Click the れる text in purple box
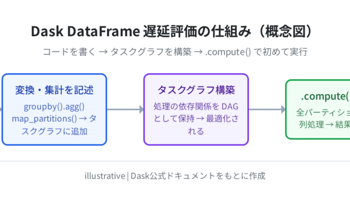The height and width of the screenshot is (197, 350). click(196, 131)
